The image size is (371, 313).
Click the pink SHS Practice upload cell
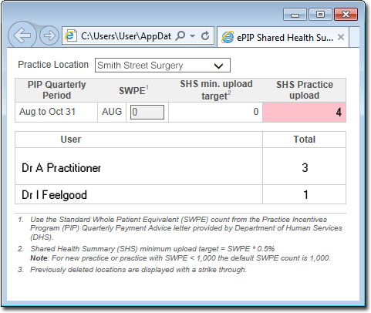click(304, 112)
